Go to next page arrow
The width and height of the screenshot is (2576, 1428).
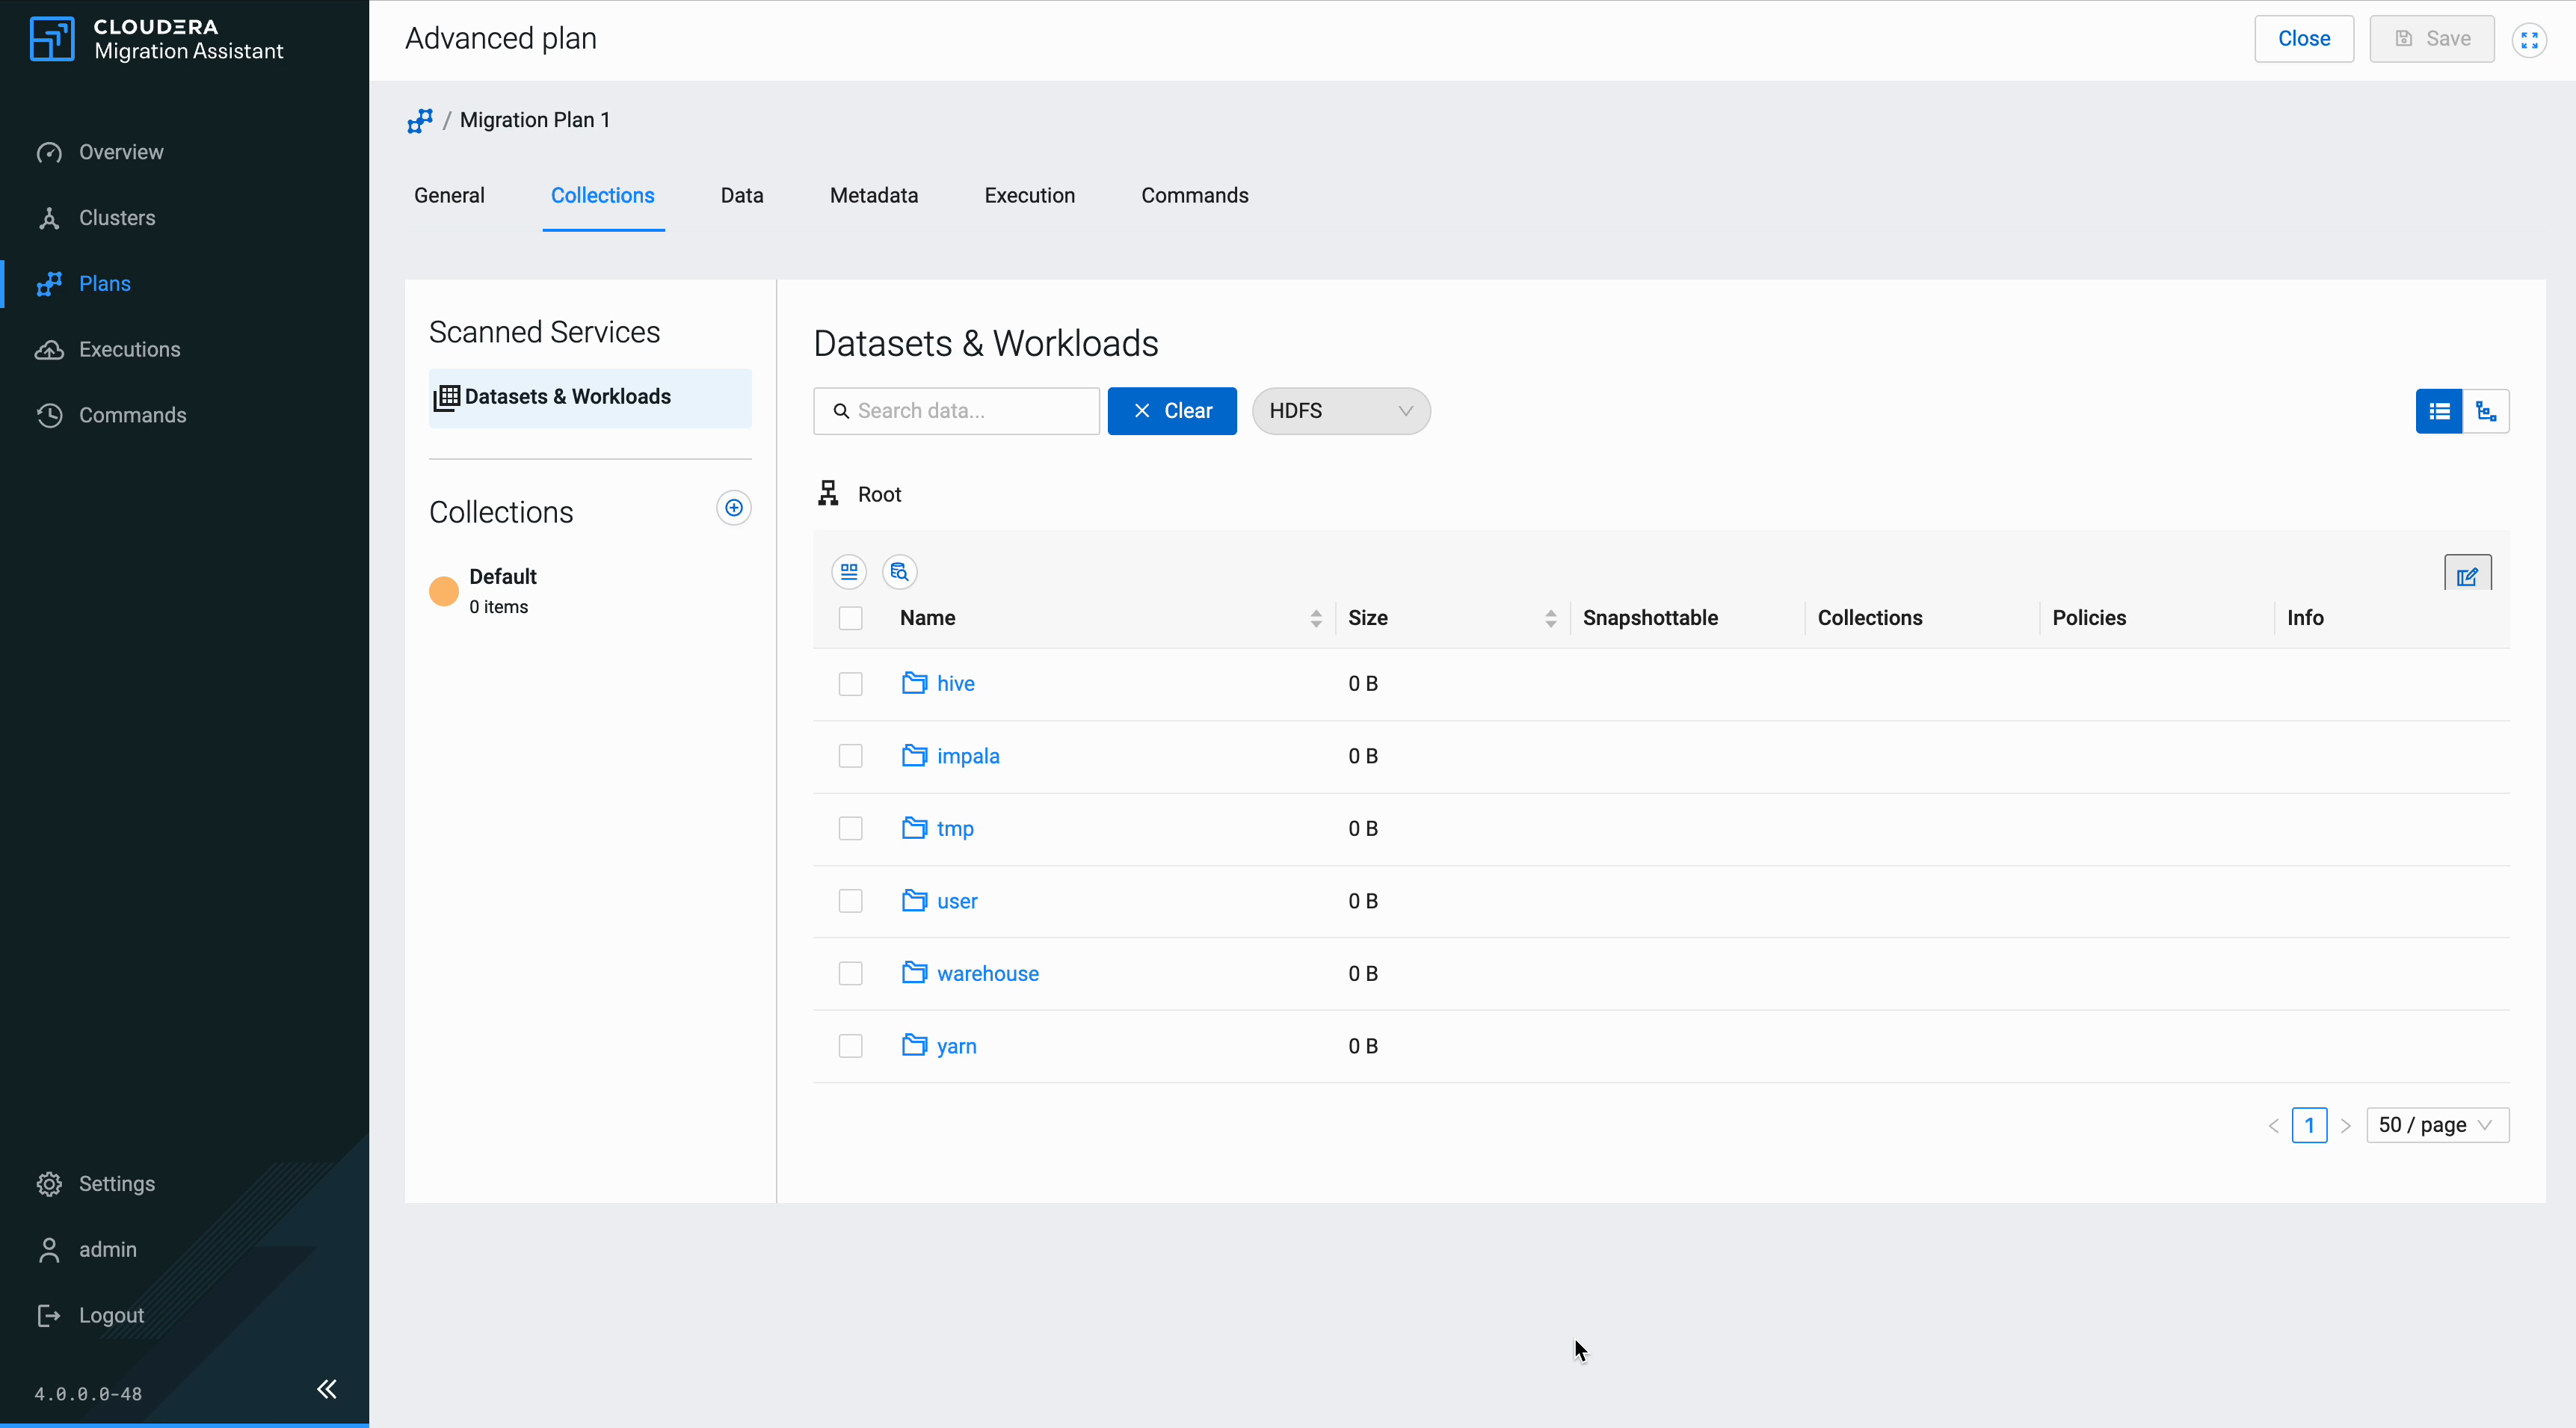(x=2345, y=1126)
